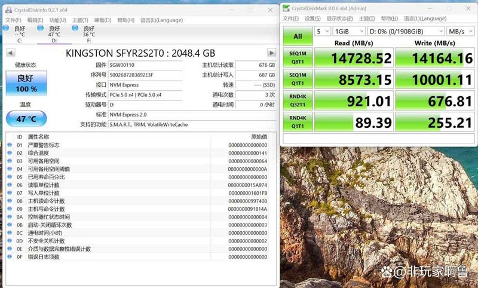
Task: Click status dot for 07 写入单位计数
Action: click(x=10, y=193)
